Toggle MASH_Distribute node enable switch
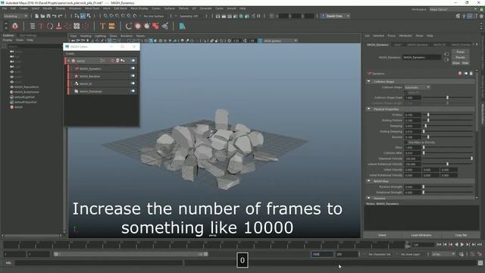This screenshot has height=273, width=485. click(133, 91)
